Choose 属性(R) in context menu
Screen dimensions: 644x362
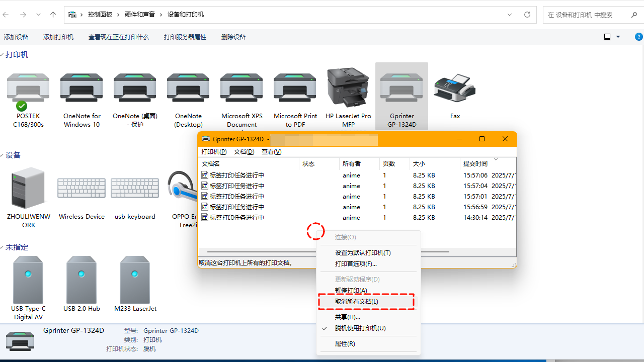(345, 344)
